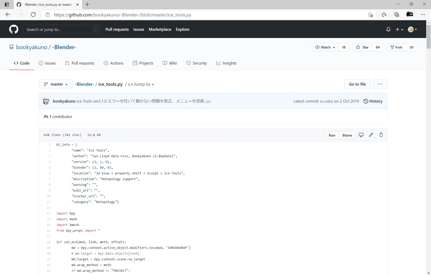Click the browser forward arrow
This screenshot has height=275, width=431.
pos(20,15)
